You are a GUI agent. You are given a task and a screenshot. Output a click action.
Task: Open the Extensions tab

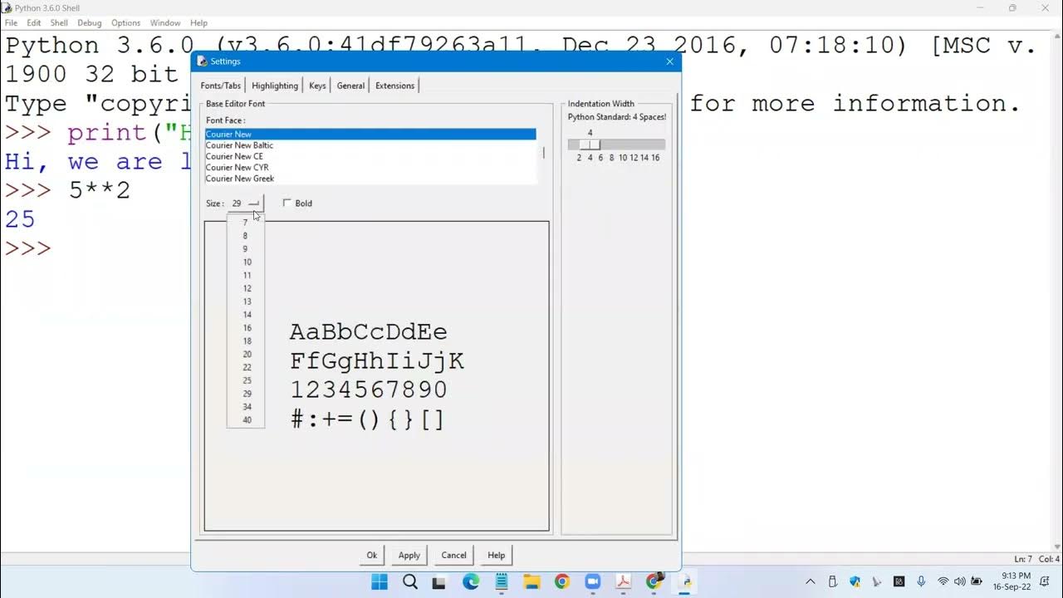[394, 86]
